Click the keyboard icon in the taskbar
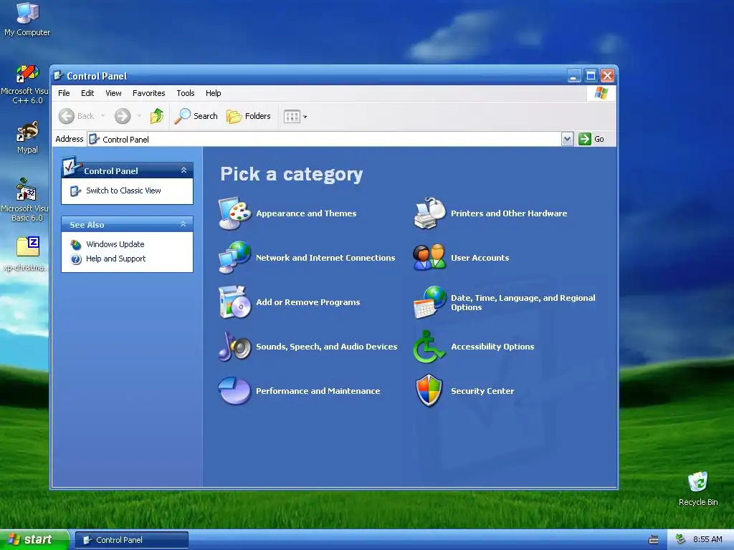 (x=654, y=540)
